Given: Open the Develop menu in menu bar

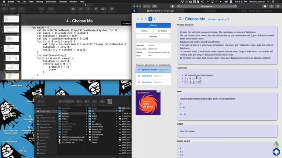Looking at the screenshot, I should pyautogui.click(x=63, y=2).
